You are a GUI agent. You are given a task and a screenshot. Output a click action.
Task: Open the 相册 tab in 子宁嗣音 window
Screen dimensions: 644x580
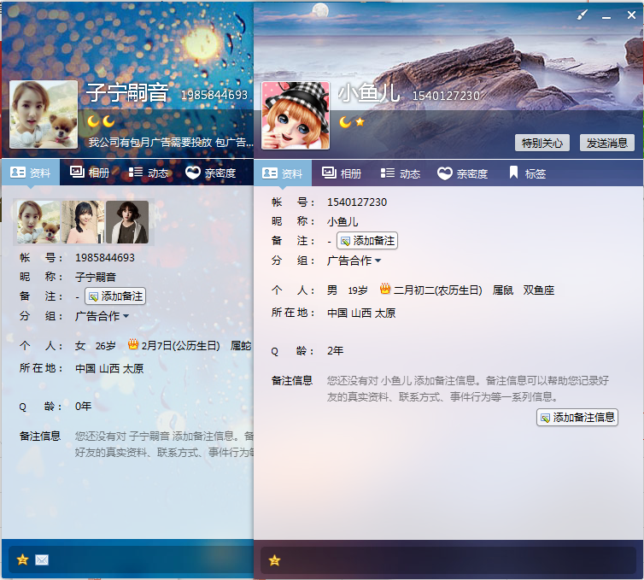pyautogui.click(x=90, y=173)
